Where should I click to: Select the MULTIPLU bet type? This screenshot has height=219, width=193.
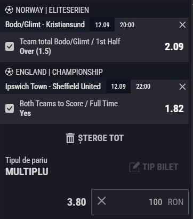click(x=27, y=171)
